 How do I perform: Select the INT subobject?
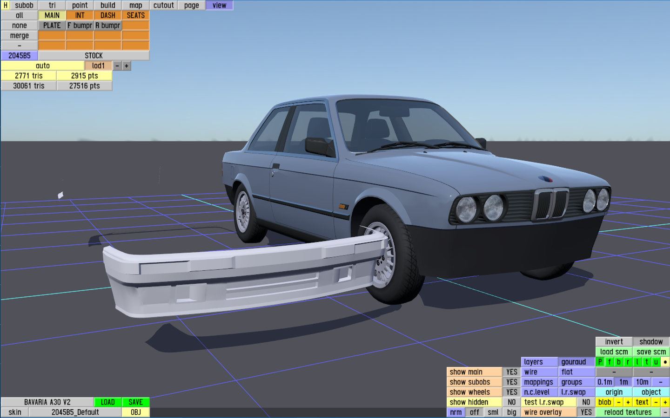point(80,15)
